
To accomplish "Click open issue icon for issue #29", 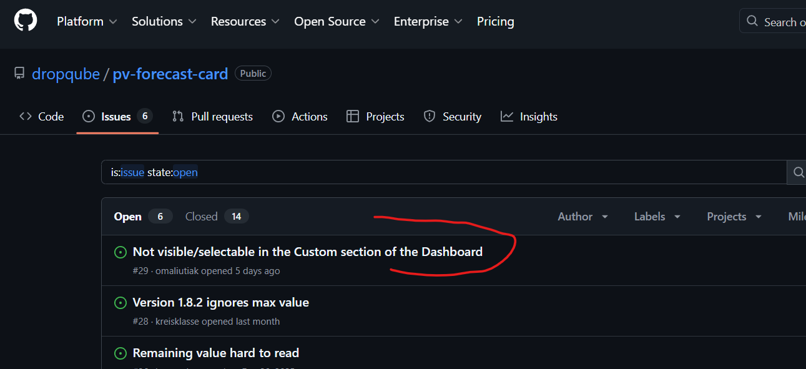I will coord(120,252).
